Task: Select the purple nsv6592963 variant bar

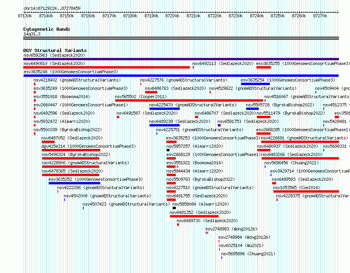Action: (181, 59)
